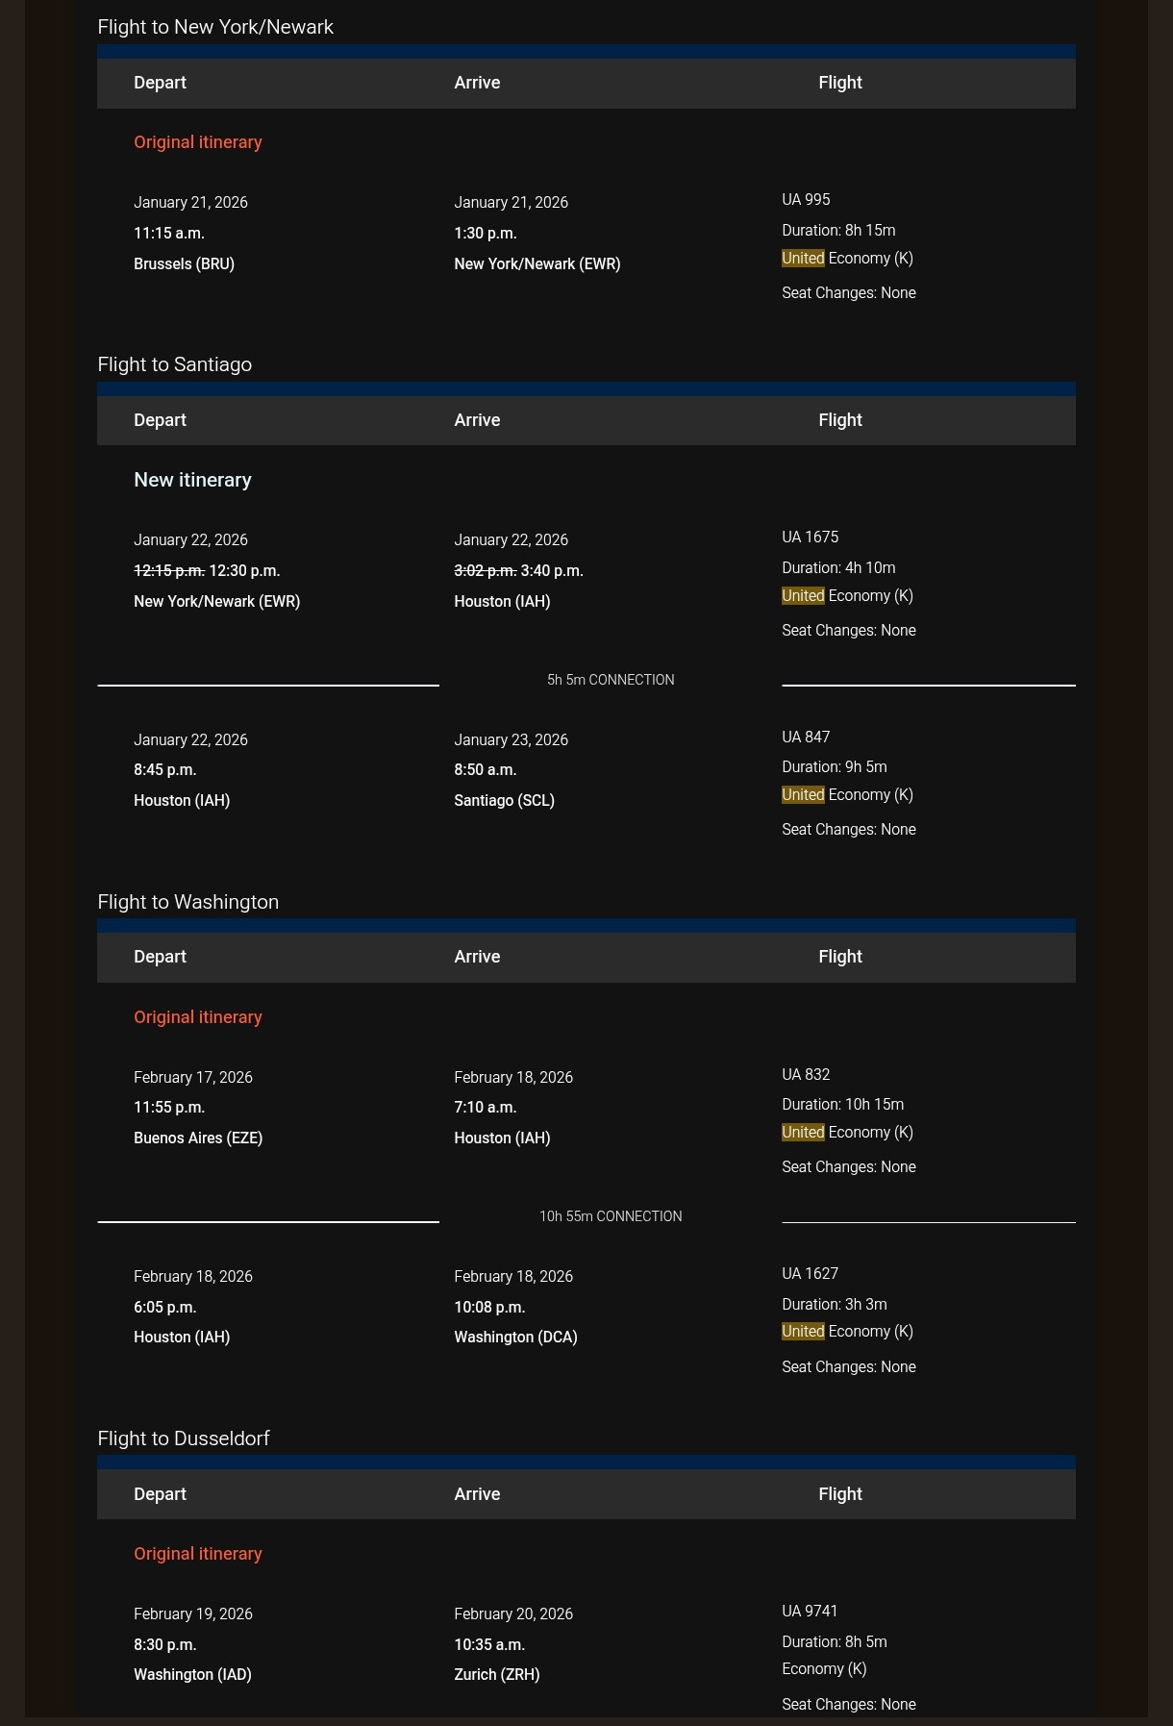1173x1726 pixels.
Task: Click the "New itinerary" label
Action: coord(192,480)
